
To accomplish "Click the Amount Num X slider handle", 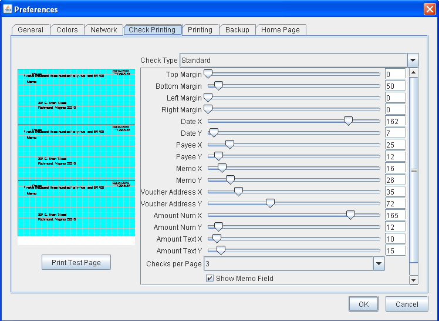I will 350,215.
